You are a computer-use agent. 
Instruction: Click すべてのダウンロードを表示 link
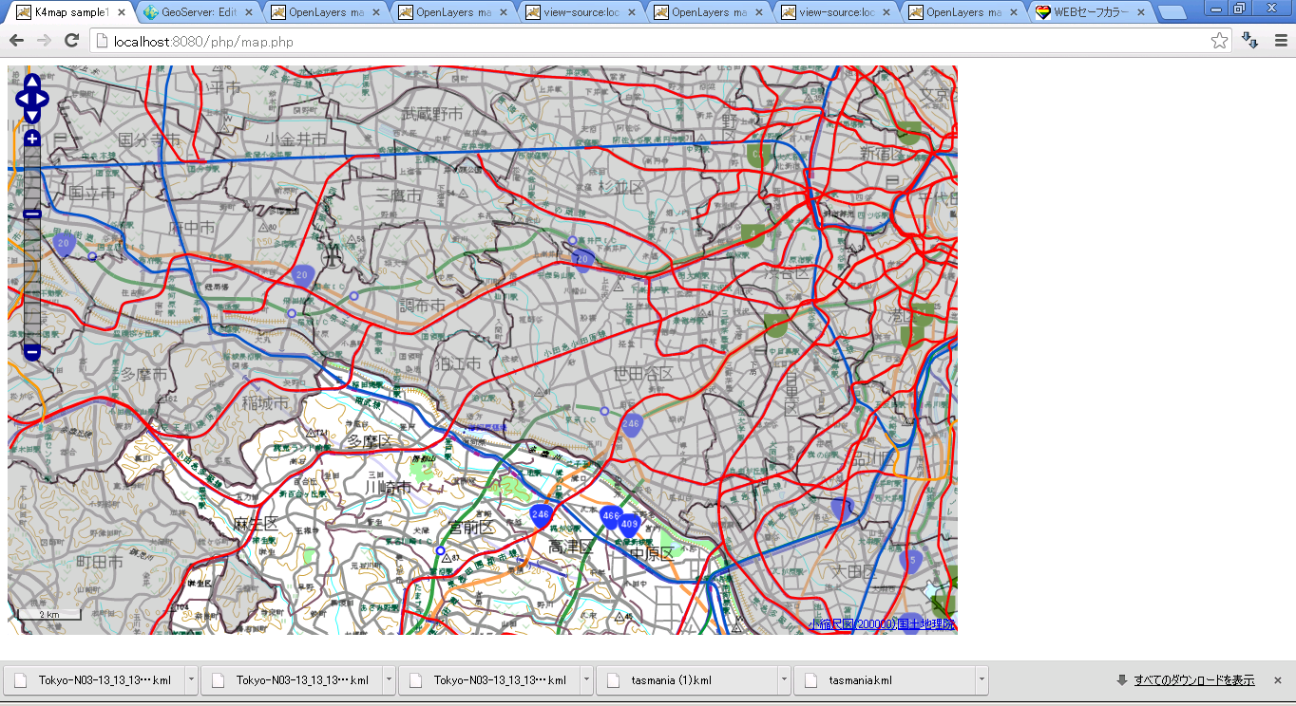[x=1193, y=680]
